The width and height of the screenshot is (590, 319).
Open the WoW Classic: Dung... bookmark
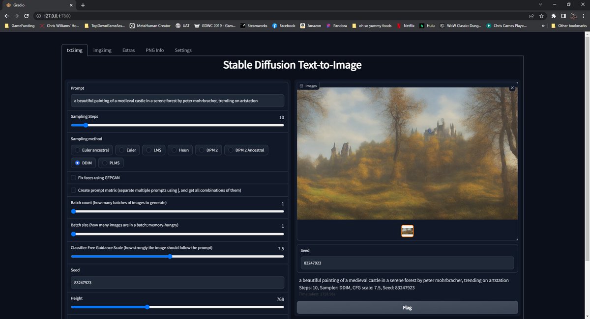pos(461,26)
